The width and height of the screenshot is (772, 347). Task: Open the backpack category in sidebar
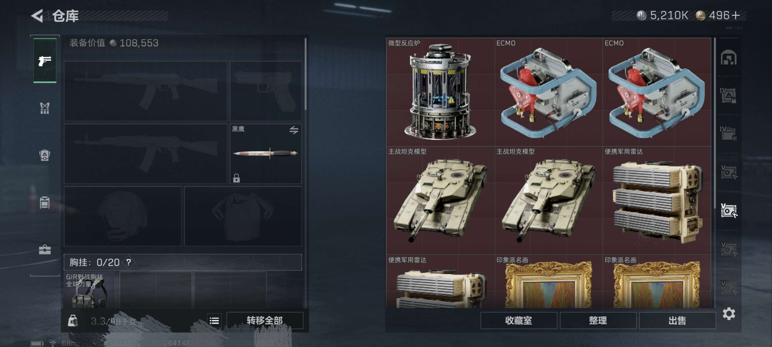tap(45, 155)
